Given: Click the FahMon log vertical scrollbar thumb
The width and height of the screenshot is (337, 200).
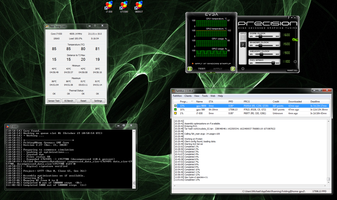Looking at the screenshot, I should (x=328, y=179).
